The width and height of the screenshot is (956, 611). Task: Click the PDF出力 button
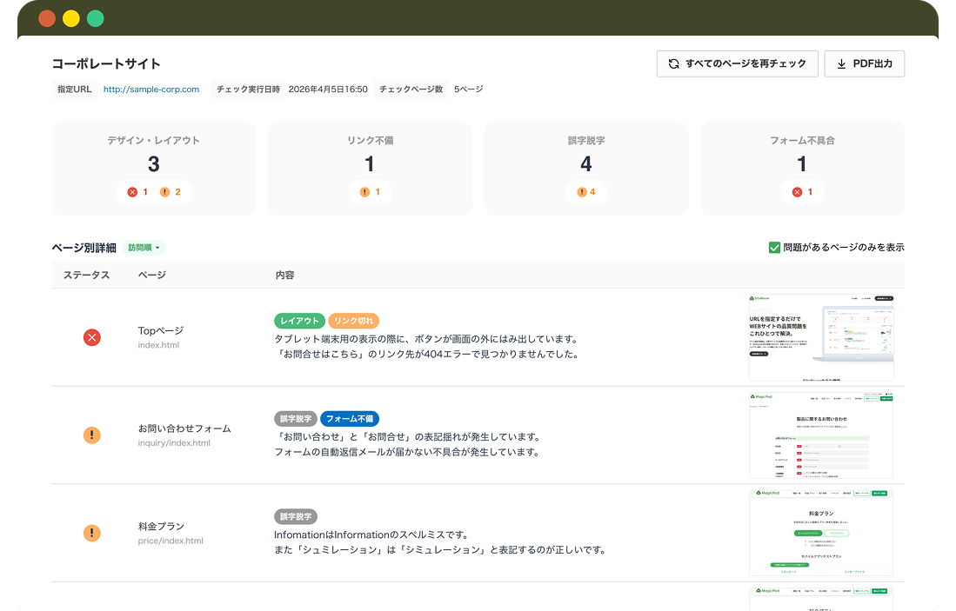click(x=864, y=63)
